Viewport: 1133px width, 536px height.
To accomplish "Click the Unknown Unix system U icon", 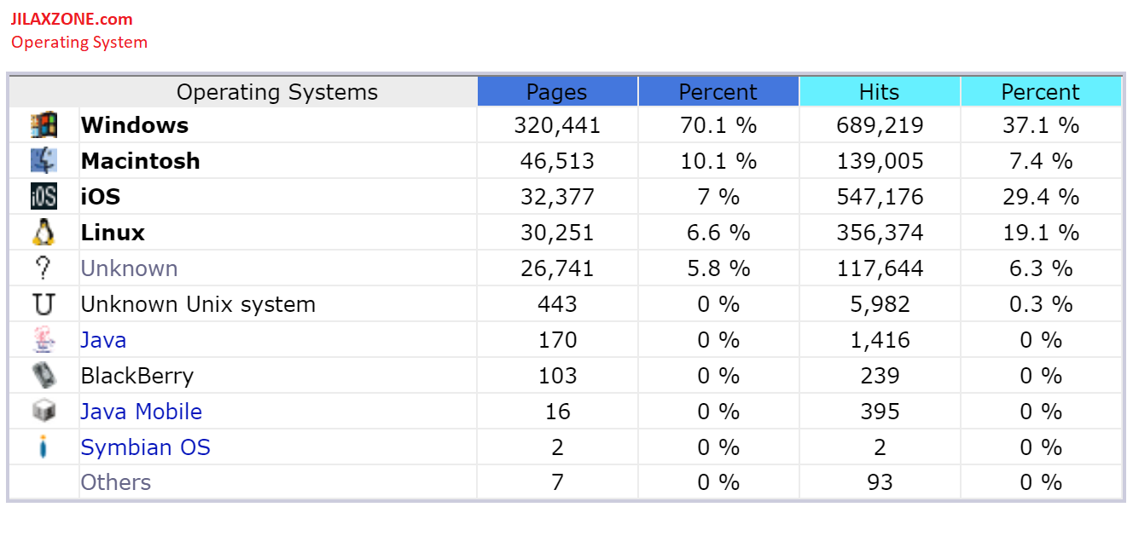I will pos(44,304).
